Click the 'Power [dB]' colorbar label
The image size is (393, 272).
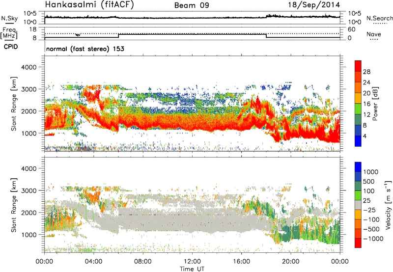pyautogui.click(x=375, y=104)
